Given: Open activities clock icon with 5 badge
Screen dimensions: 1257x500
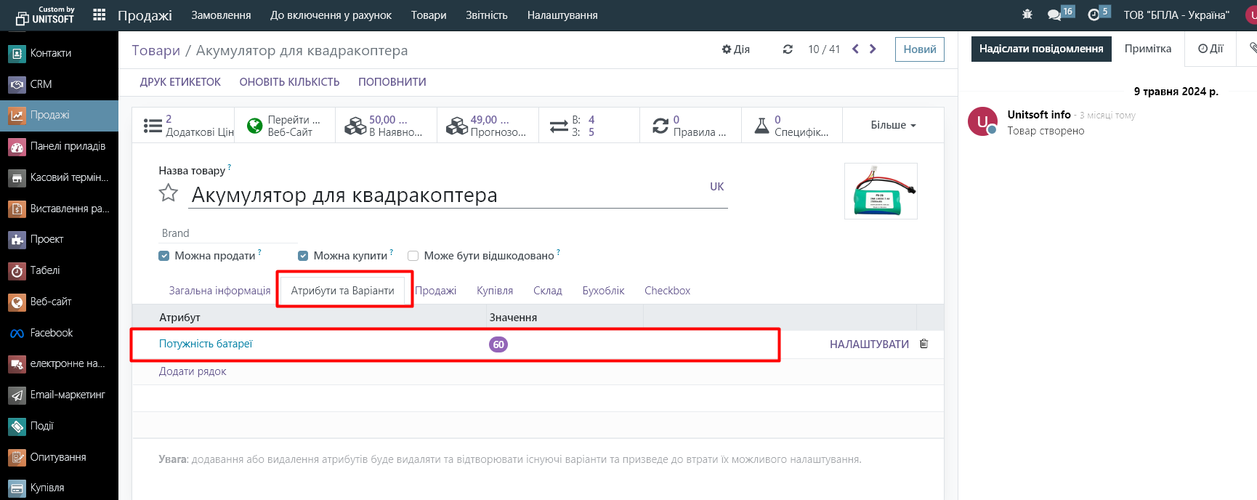Looking at the screenshot, I should [x=1094, y=15].
